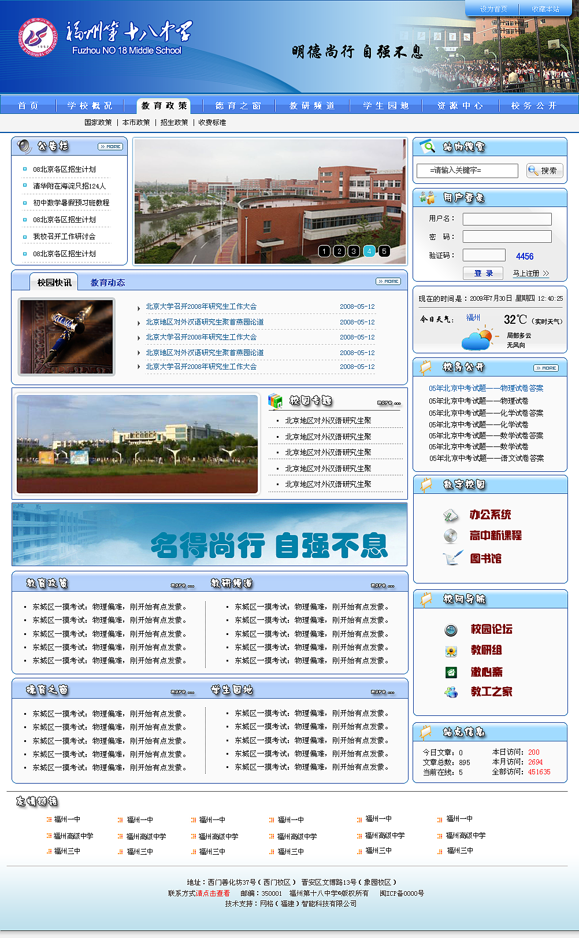
Task: Click the 登录 button
Action: coord(484,273)
